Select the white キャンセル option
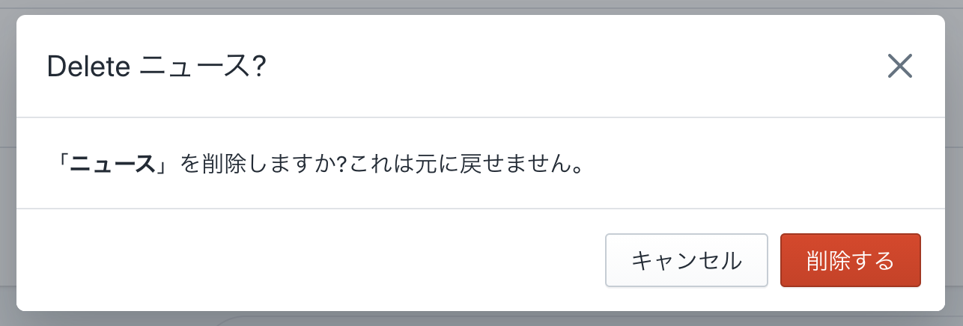The image size is (963, 326). pos(687,260)
